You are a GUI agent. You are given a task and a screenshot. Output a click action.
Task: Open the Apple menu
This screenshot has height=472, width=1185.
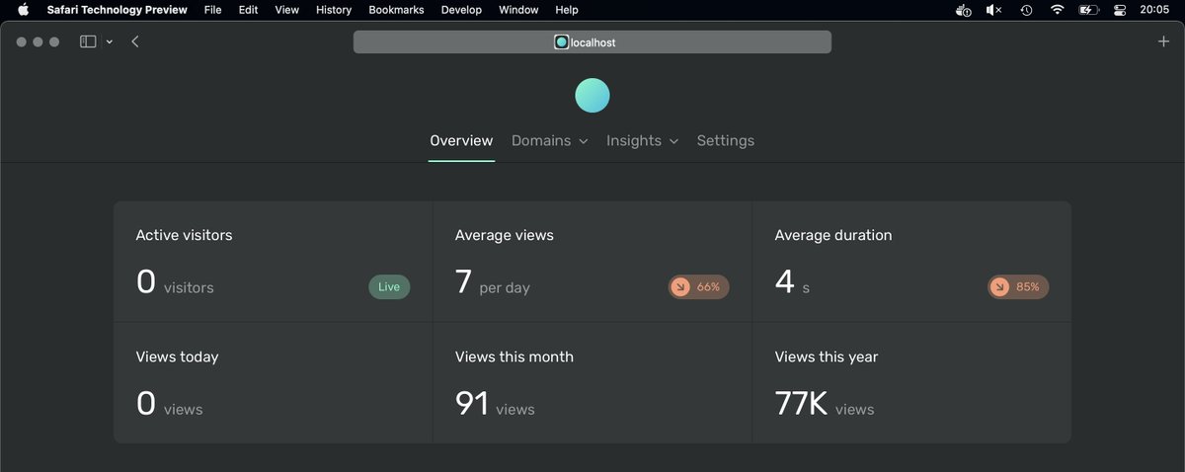24,10
